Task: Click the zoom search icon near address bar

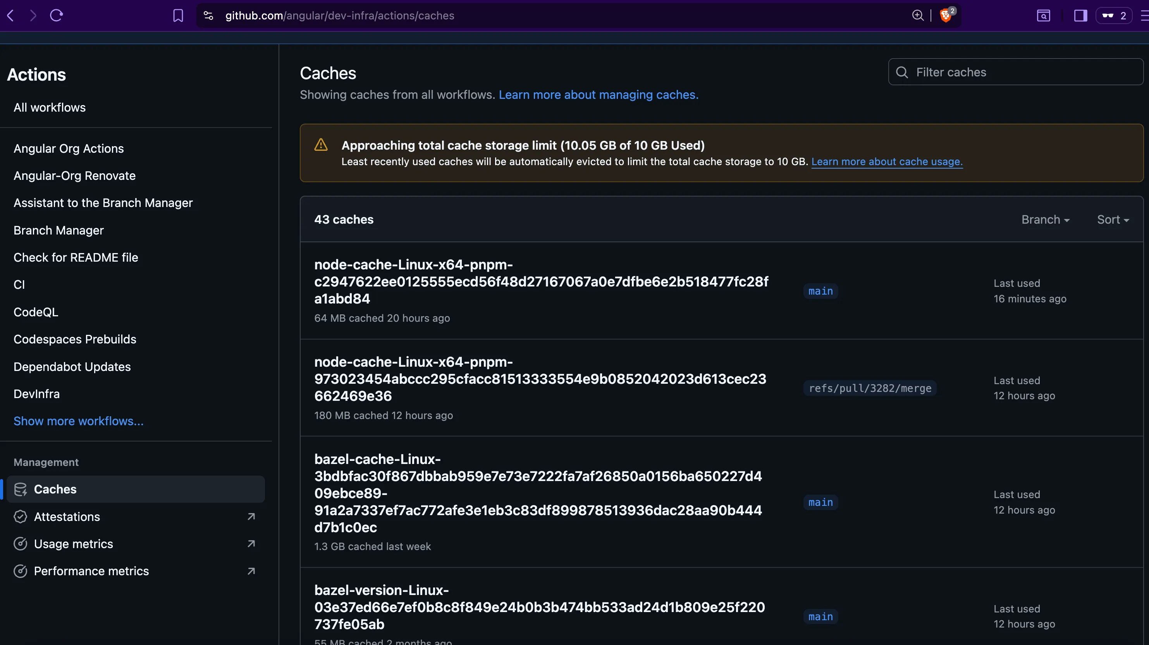Action: (917, 15)
